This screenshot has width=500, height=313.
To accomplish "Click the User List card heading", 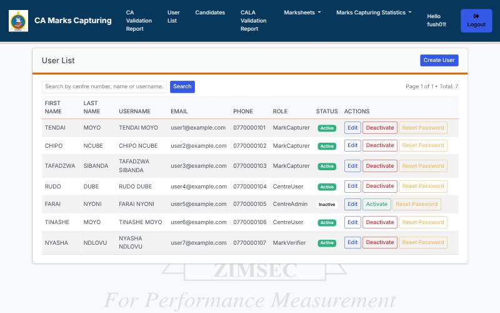I will [x=58, y=61].
